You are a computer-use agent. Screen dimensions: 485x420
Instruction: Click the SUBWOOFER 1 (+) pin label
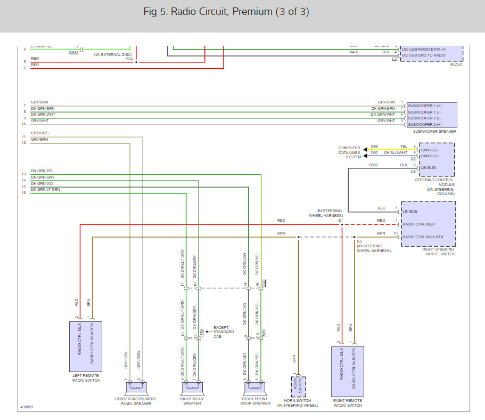coord(425,106)
